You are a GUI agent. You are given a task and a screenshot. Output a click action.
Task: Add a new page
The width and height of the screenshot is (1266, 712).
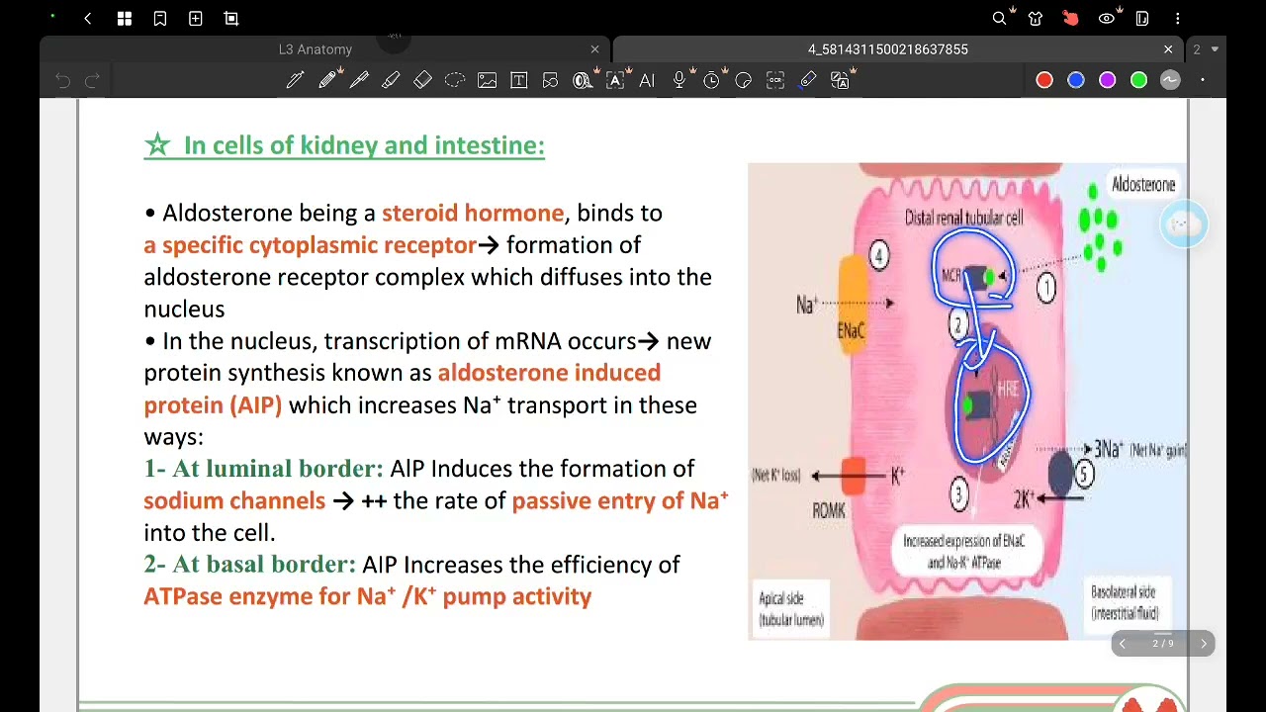point(196,19)
